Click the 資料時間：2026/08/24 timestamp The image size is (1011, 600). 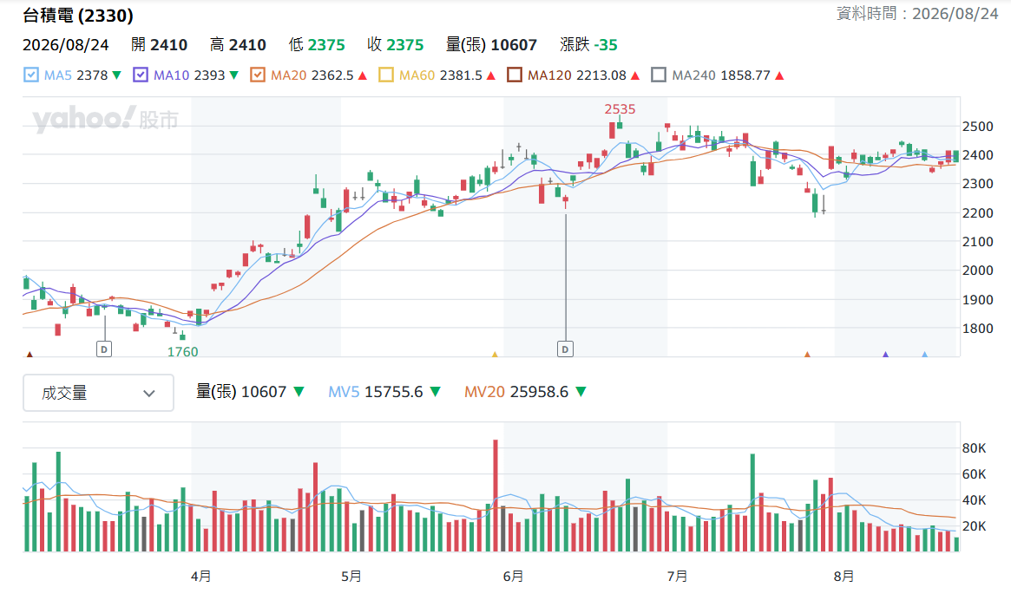[x=917, y=14]
